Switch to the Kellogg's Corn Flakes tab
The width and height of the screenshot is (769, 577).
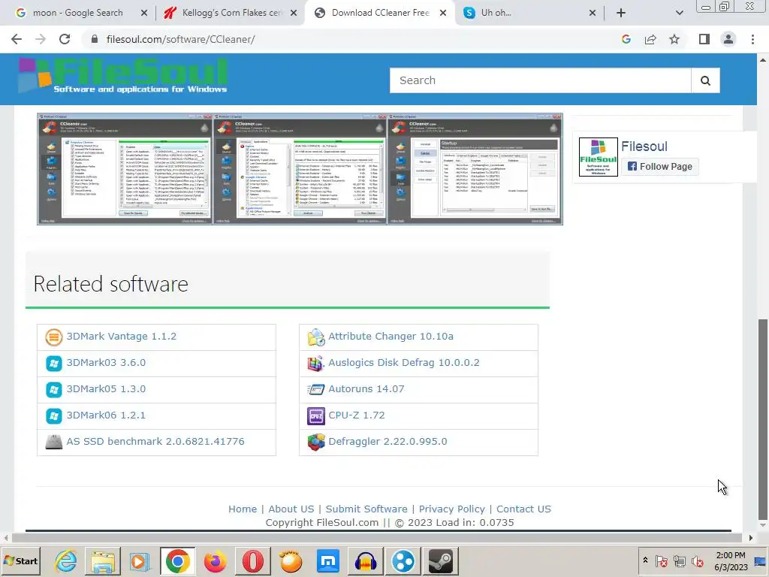(x=231, y=13)
